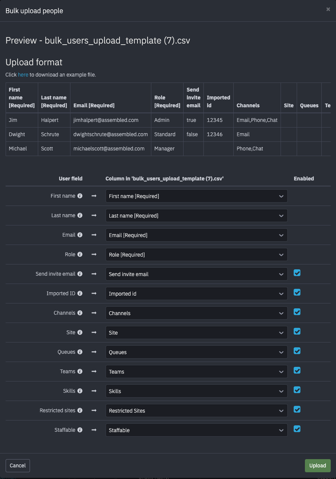The height and width of the screenshot is (479, 336).
Task: Show info for Imported ID field
Action: [x=80, y=293]
